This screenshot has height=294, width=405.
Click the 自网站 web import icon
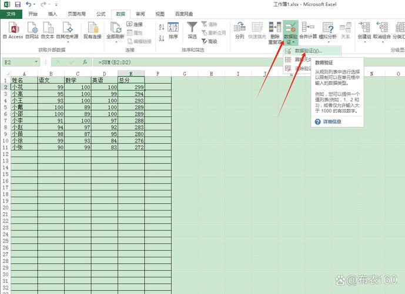[x=32, y=31]
